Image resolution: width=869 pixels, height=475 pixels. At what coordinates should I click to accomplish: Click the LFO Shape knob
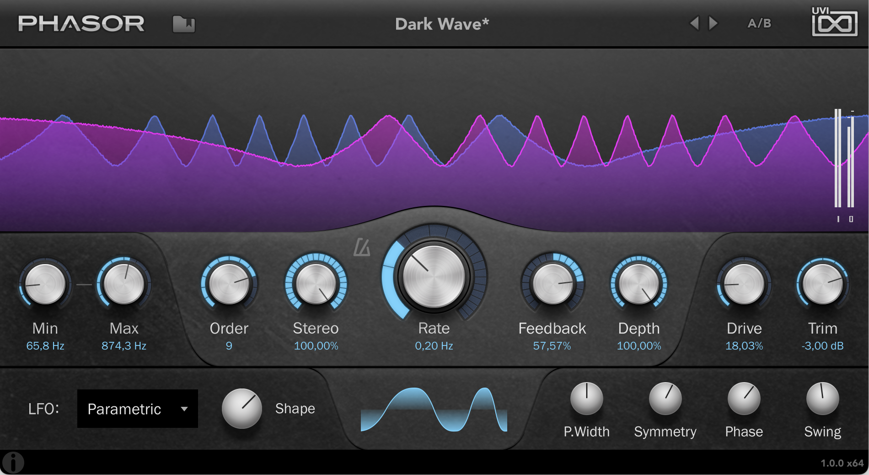click(241, 408)
